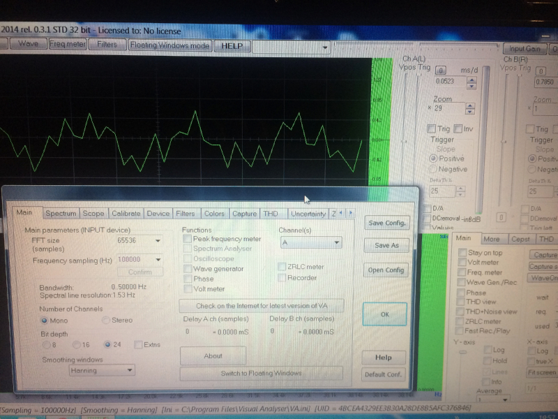Open the Cepst tab in side panel
The height and width of the screenshot is (419, 558).
pyautogui.click(x=520, y=239)
